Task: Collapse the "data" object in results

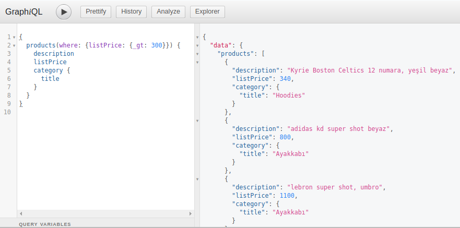Action: pos(197,46)
